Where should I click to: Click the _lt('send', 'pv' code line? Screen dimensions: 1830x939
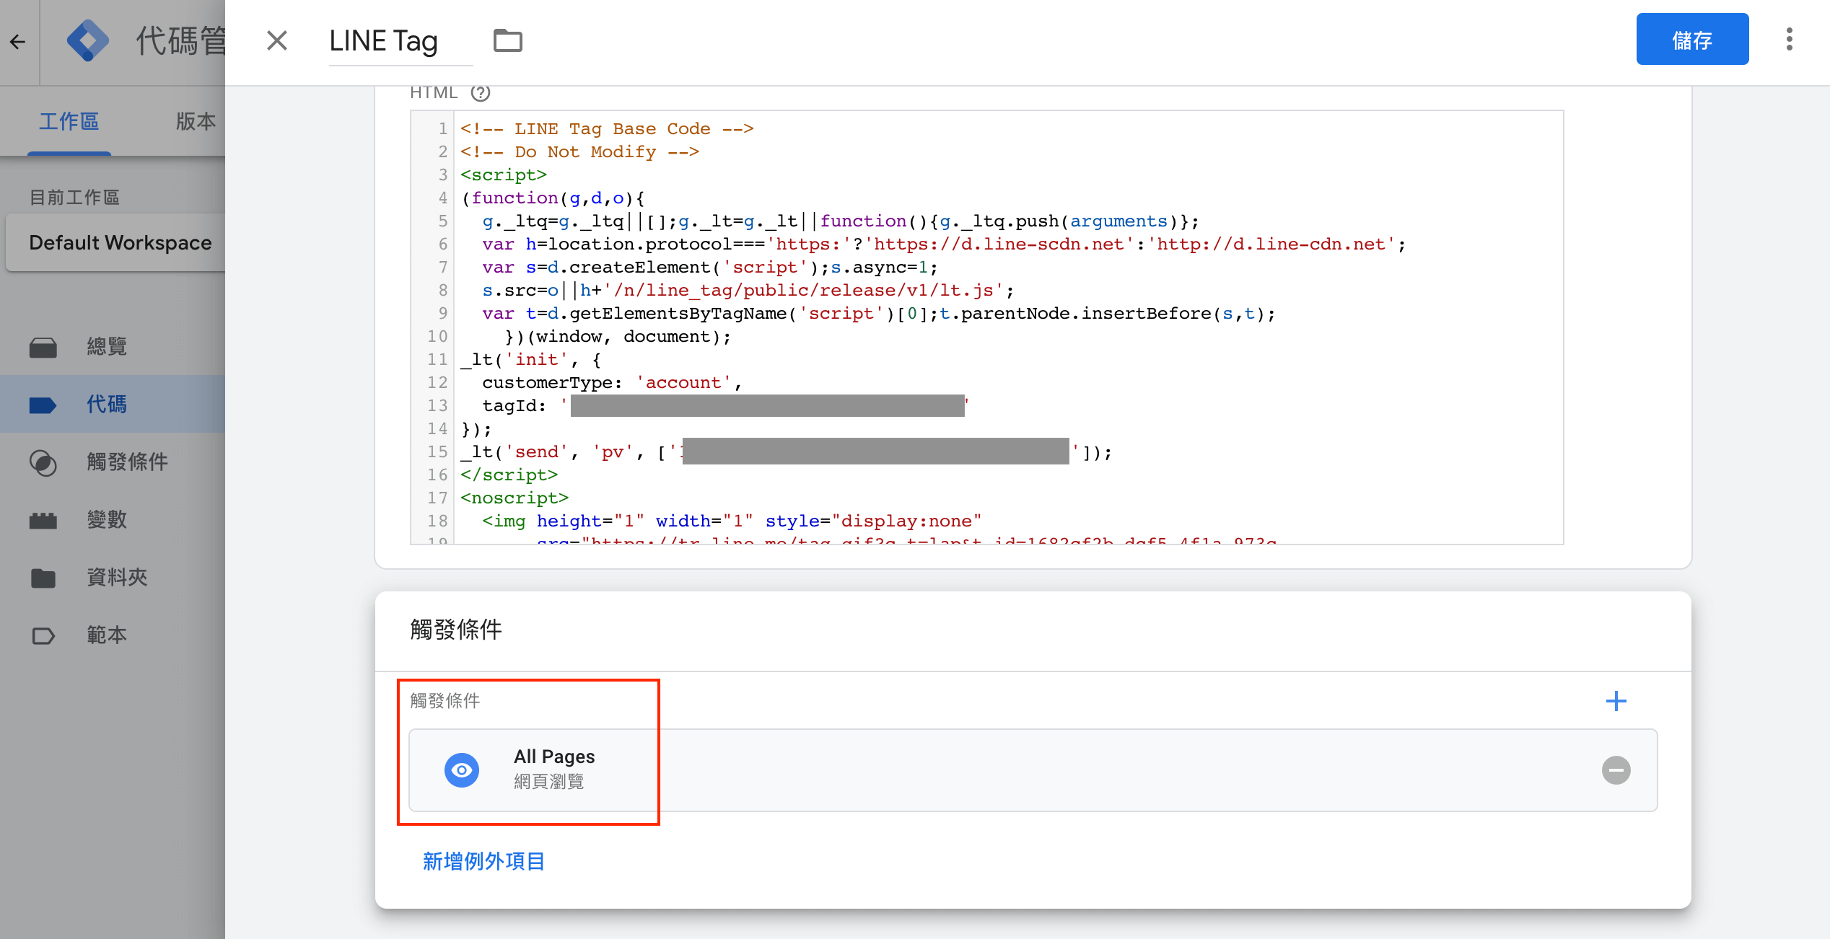pos(787,452)
